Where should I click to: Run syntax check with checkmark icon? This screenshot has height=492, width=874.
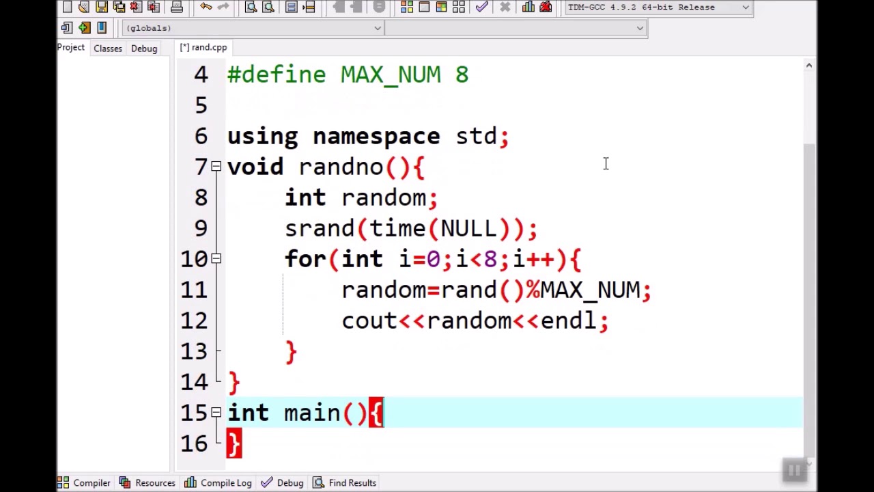click(482, 7)
